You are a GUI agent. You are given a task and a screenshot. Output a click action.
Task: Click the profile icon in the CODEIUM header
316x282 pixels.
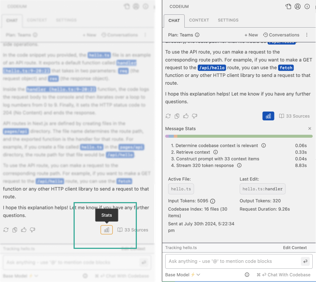point(298,7)
